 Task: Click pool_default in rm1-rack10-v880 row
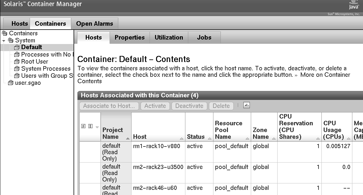(x=231, y=146)
